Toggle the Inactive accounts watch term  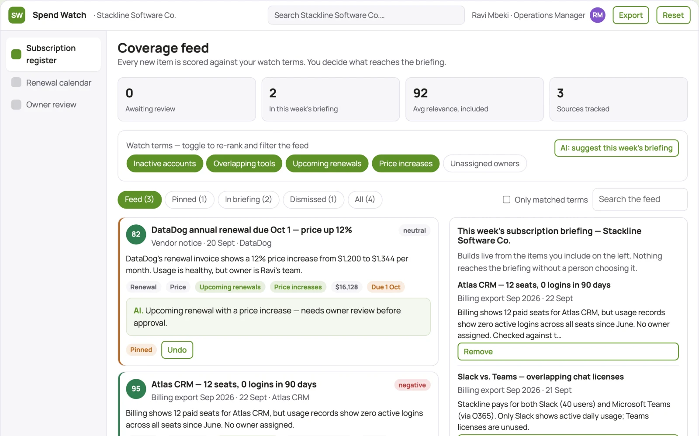click(165, 164)
